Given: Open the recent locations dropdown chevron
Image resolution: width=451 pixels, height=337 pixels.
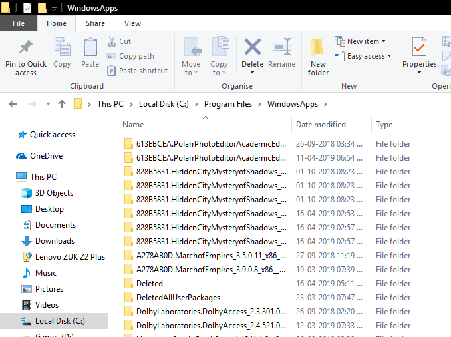Looking at the screenshot, I should (48, 104).
